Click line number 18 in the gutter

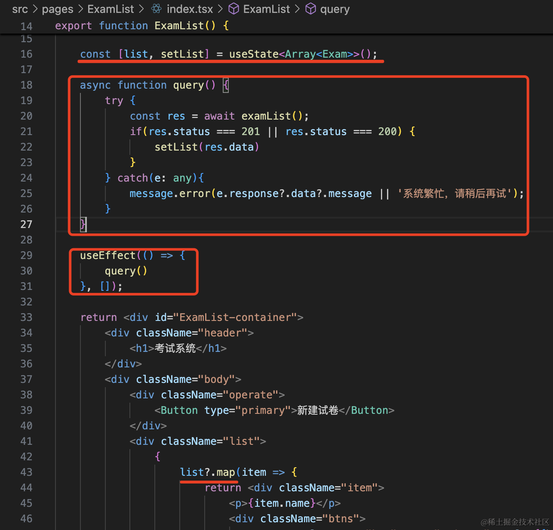click(26, 85)
